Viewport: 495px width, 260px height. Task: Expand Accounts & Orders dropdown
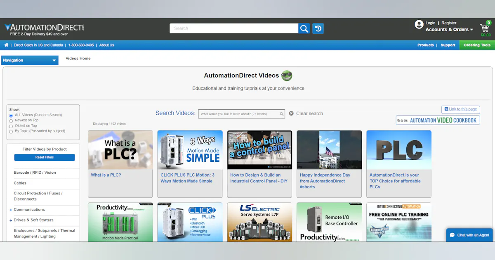[x=449, y=29]
